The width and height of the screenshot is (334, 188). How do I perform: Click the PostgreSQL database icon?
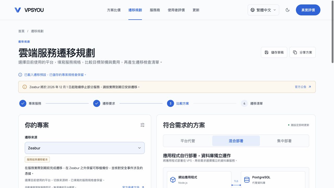[x=247, y=180]
